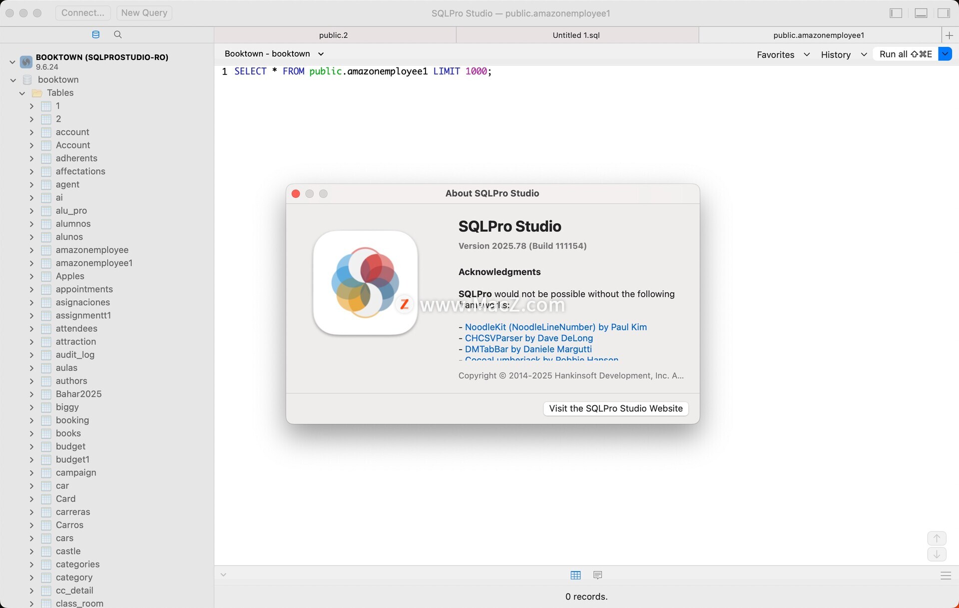Open Booktown - booktown connection selector

(x=274, y=53)
